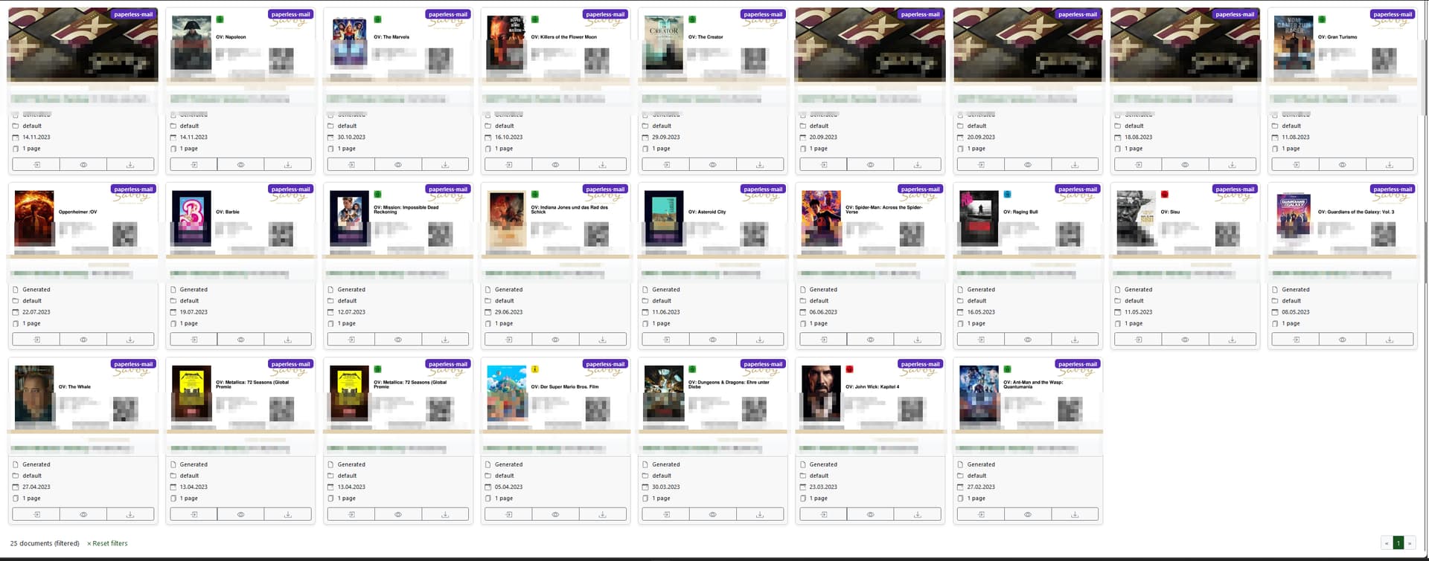The width and height of the screenshot is (1429, 561).
Task: Select page 1 in pagination
Action: point(1398,543)
